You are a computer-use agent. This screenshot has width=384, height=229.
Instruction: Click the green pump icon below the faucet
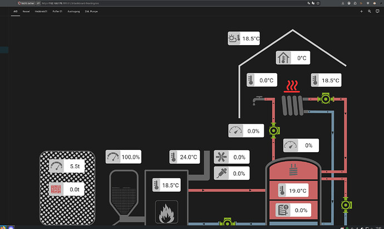[274, 130]
